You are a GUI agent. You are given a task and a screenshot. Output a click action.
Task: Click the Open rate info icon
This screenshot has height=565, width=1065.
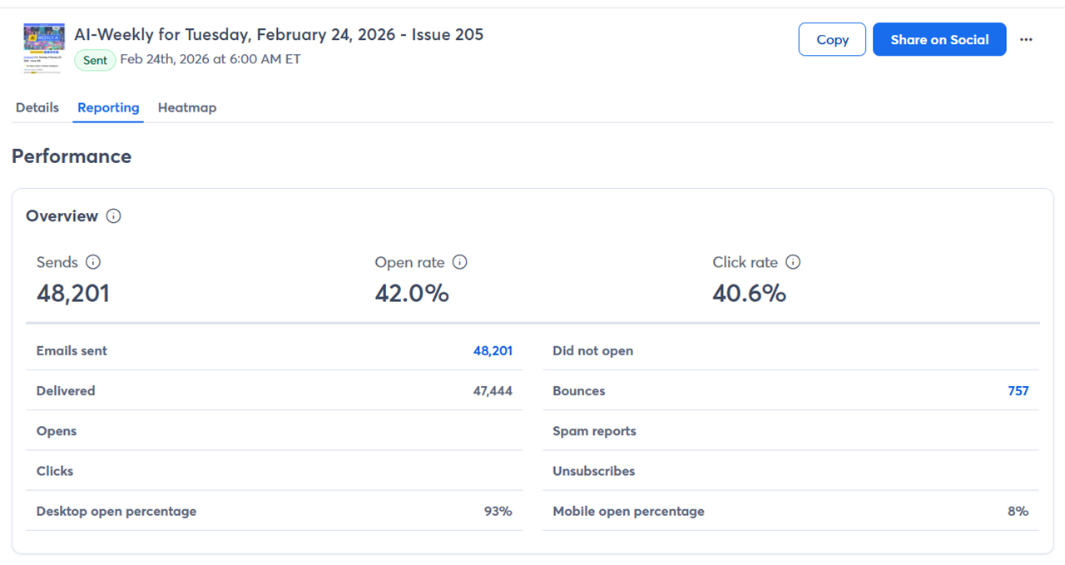click(x=459, y=262)
